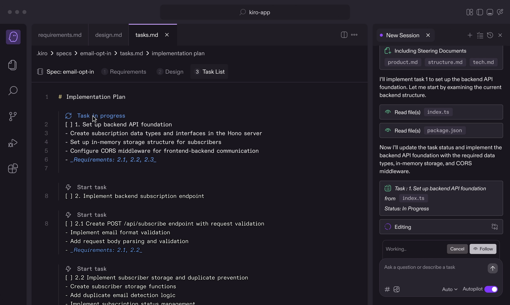
Task: Open the Search sidebar icon
Action: (13, 91)
